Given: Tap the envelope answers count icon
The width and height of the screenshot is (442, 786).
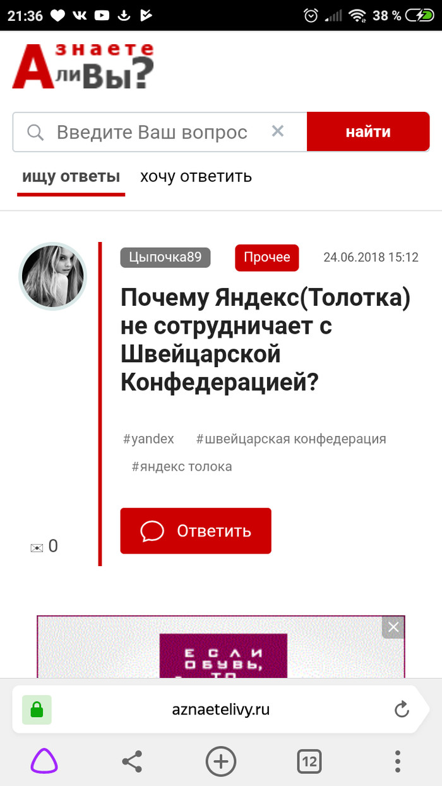Looking at the screenshot, I should point(37,547).
